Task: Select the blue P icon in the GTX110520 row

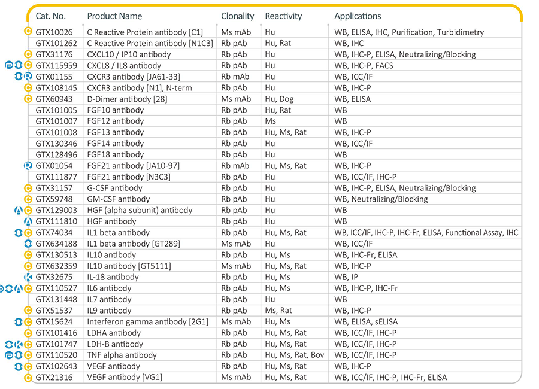Action: [9, 355]
